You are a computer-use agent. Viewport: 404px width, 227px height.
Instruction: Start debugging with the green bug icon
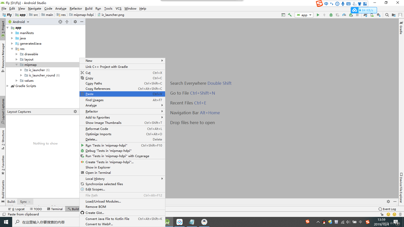(331, 15)
